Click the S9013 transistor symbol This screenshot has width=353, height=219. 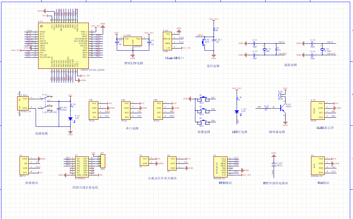pyautogui.click(x=284, y=109)
